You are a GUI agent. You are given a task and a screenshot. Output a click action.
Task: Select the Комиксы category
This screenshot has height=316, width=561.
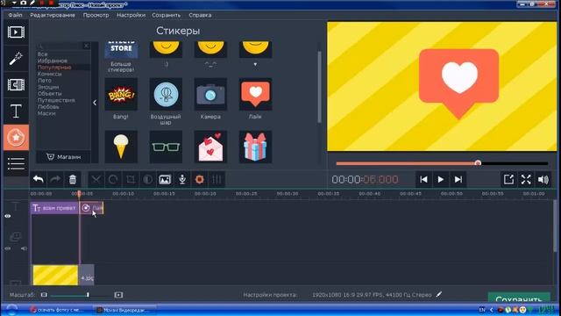tap(50, 74)
